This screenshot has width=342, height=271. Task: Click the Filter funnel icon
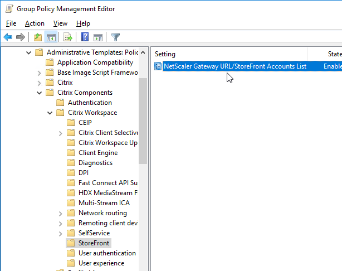pos(116,37)
